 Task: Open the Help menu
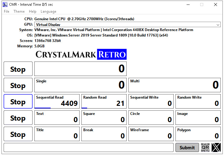coord(33,11)
